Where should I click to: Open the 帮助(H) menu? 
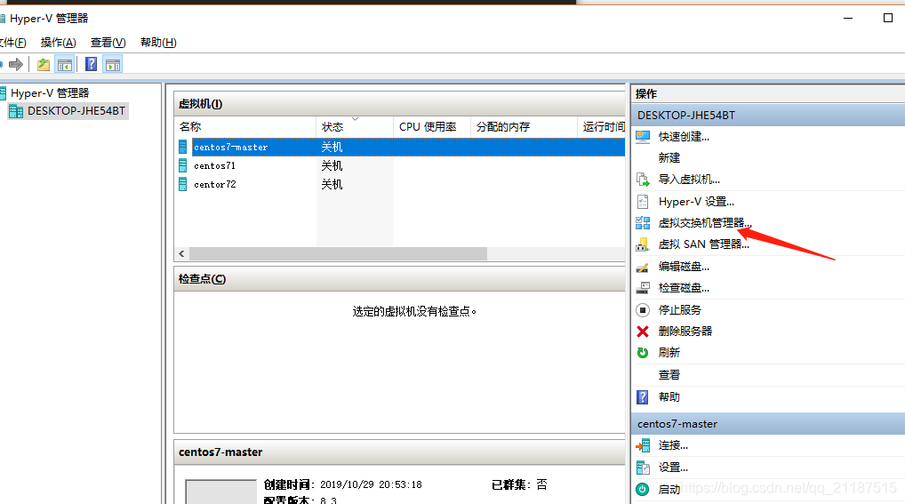click(x=158, y=42)
